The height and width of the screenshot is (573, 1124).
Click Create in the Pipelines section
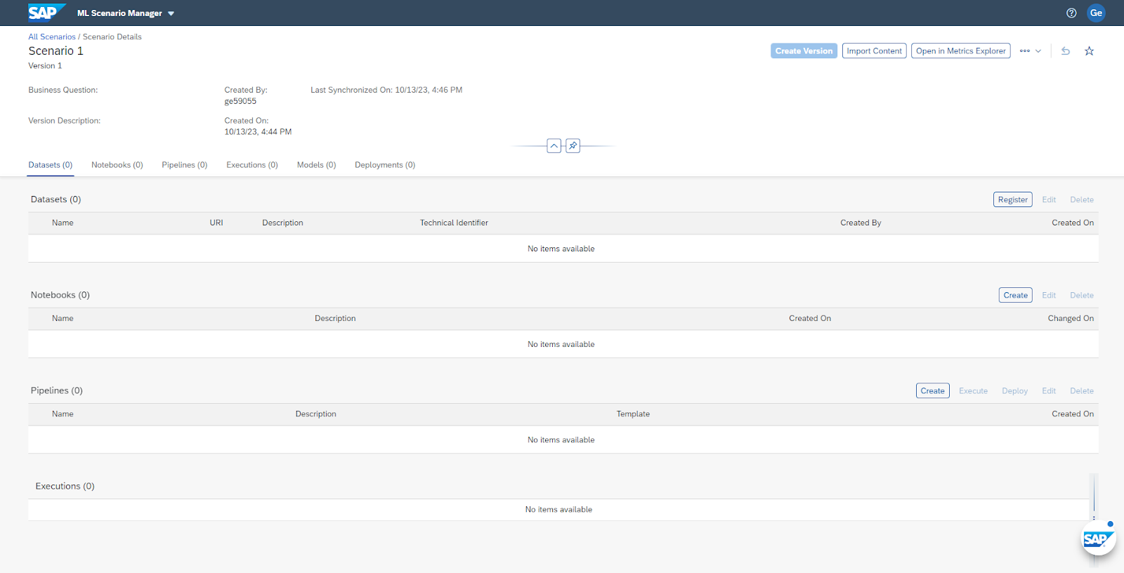[x=932, y=391]
